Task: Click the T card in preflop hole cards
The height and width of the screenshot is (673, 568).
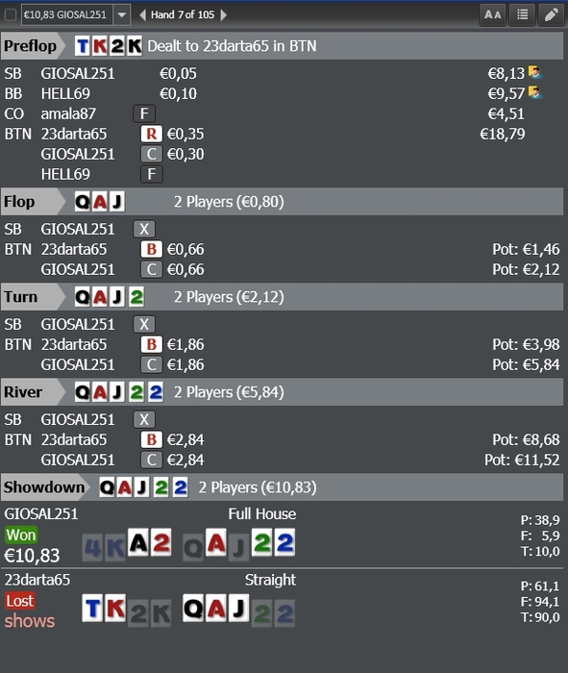Action: 83,46
